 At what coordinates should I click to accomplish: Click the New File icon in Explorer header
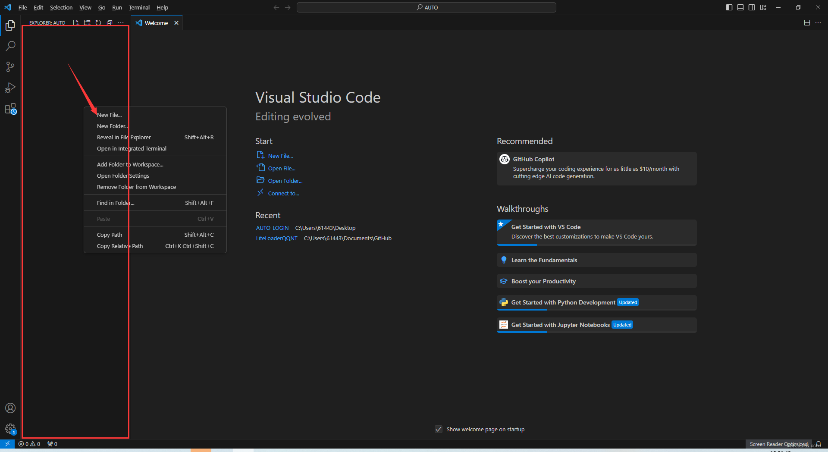click(x=76, y=23)
